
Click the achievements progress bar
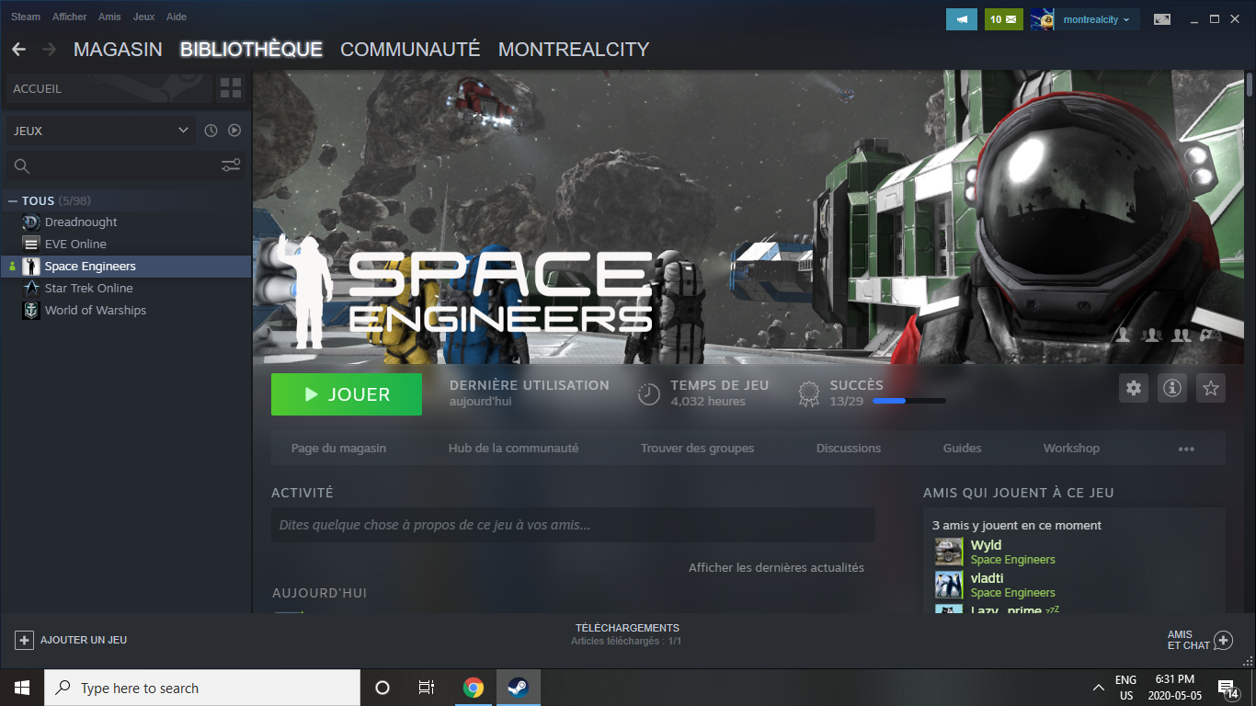[908, 401]
